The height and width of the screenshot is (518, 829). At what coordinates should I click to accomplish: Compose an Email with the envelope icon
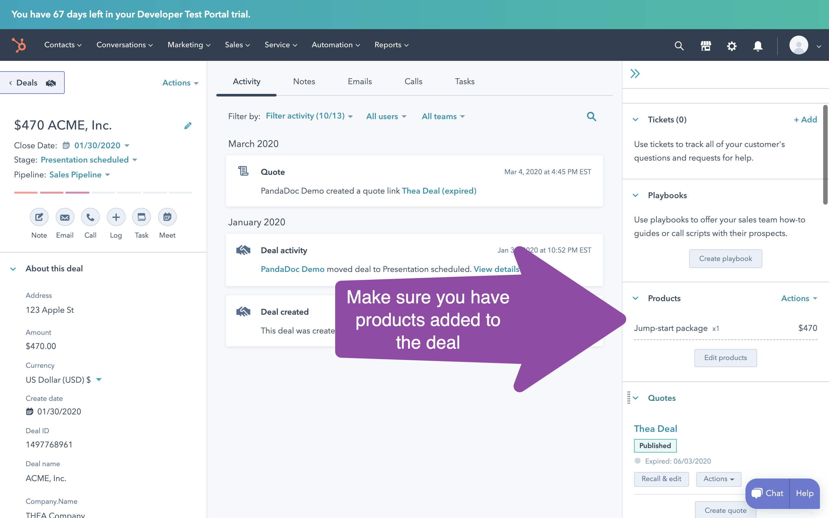pos(65,217)
